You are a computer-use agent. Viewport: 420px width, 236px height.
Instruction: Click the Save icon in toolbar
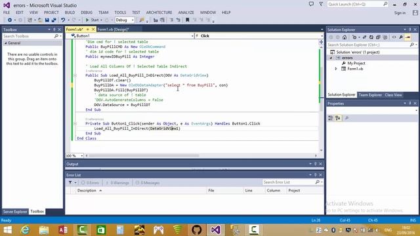coord(47,20)
